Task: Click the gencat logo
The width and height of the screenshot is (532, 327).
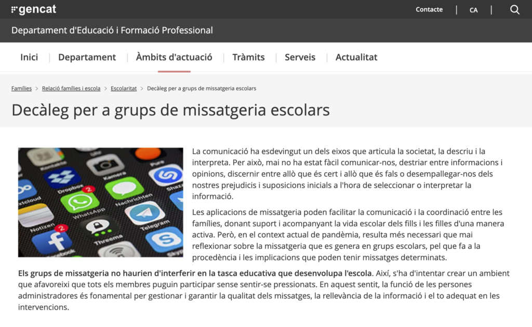Action: pos(34,9)
